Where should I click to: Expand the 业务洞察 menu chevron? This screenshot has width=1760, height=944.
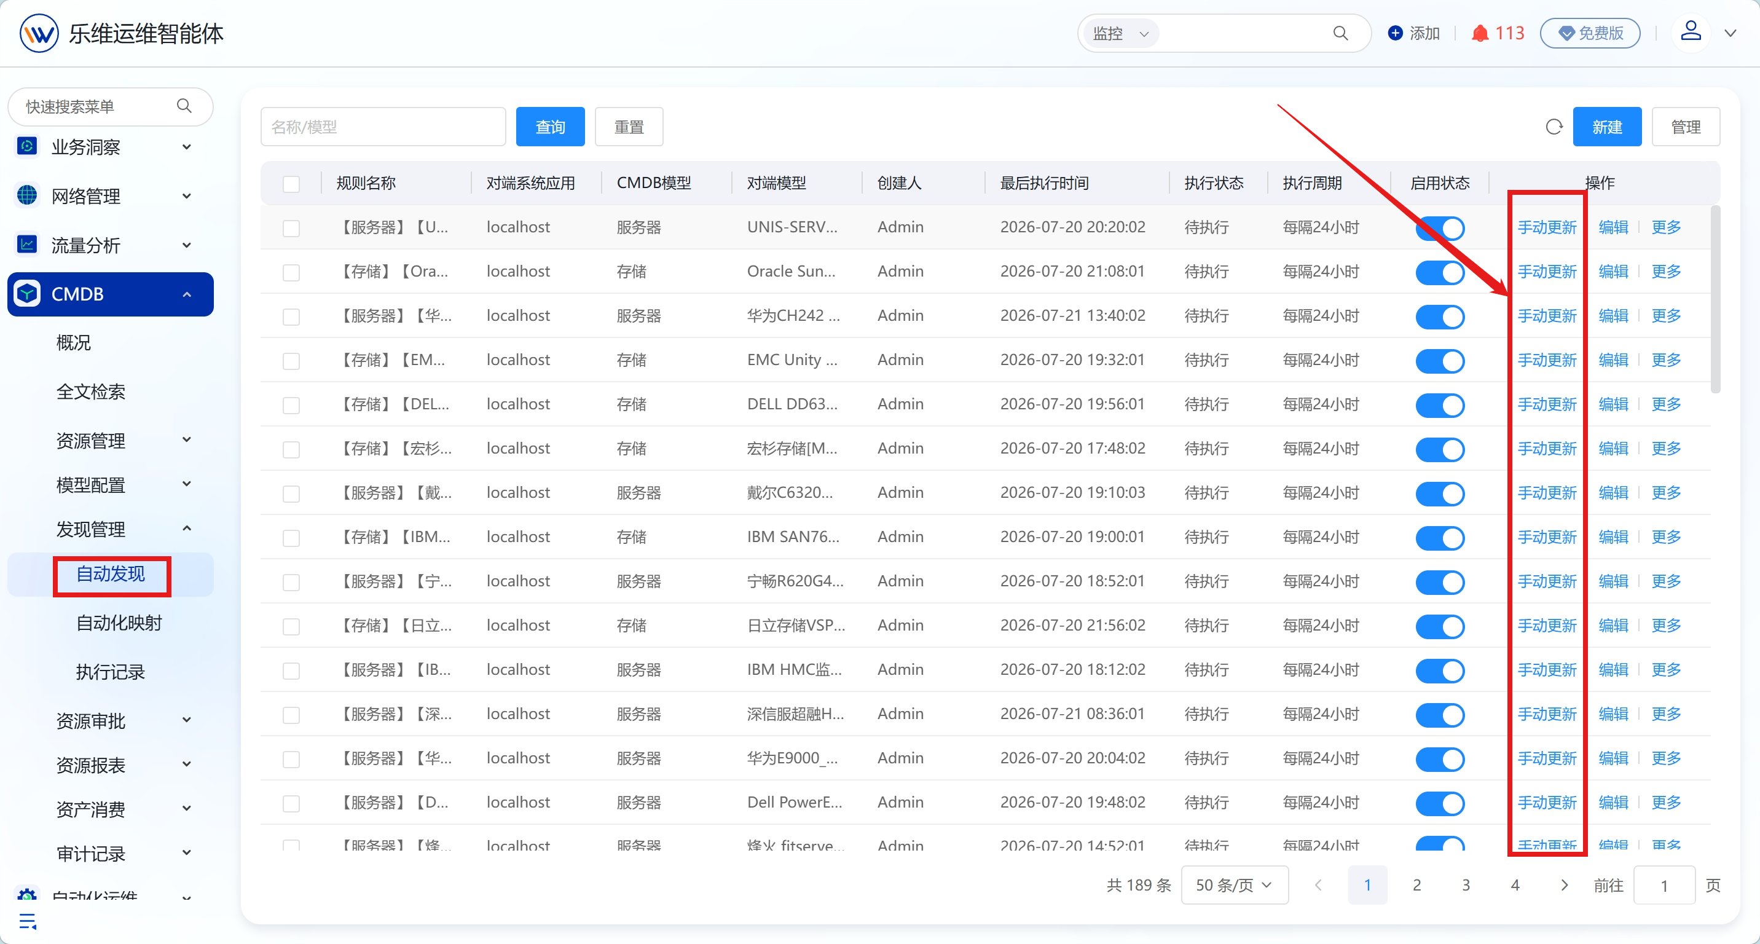[187, 146]
